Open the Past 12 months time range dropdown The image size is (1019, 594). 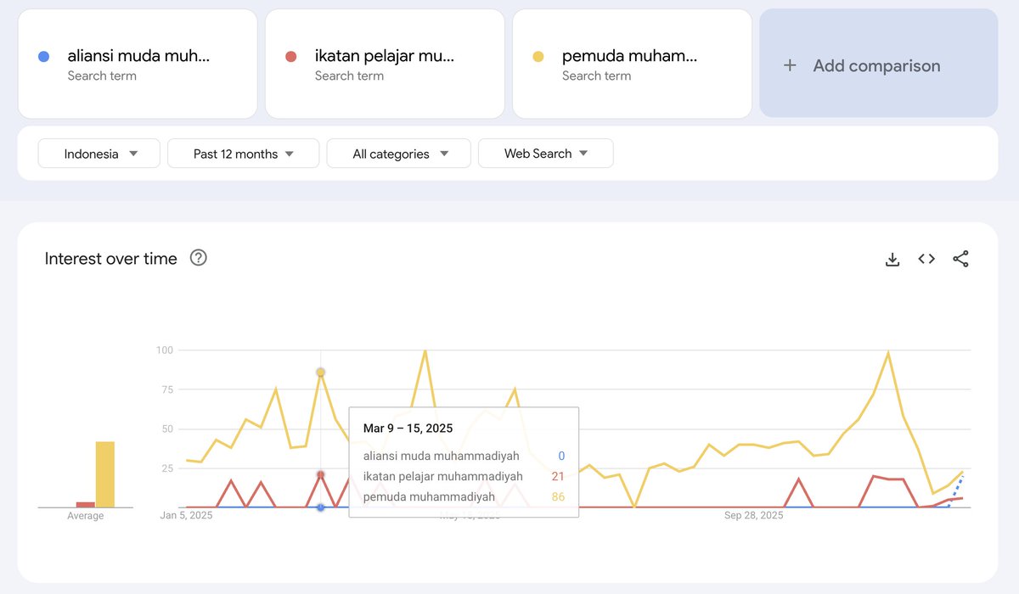[244, 154]
